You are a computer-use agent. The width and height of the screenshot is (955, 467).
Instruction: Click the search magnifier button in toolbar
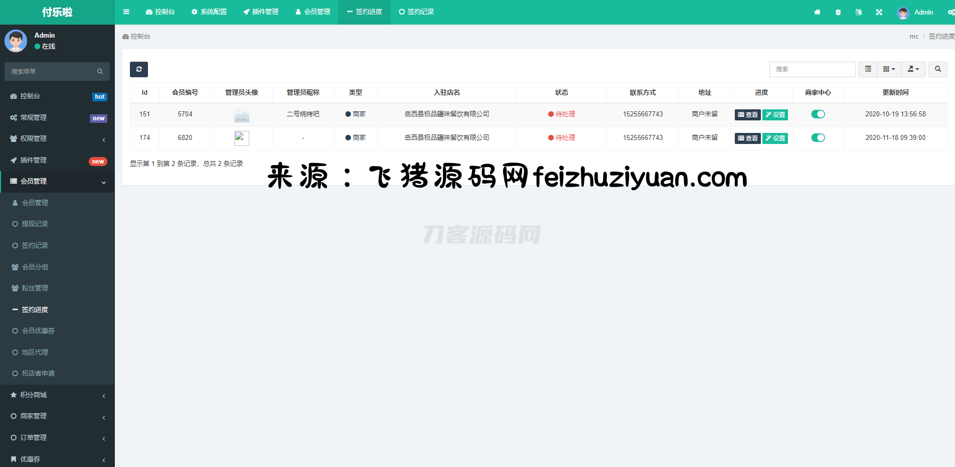coord(937,69)
